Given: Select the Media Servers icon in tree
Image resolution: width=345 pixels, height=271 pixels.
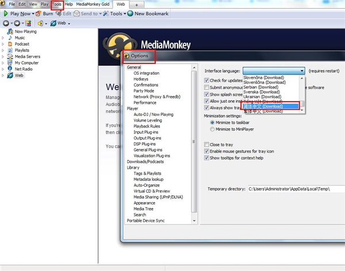Looking at the screenshot, I should tap(10, 56).
